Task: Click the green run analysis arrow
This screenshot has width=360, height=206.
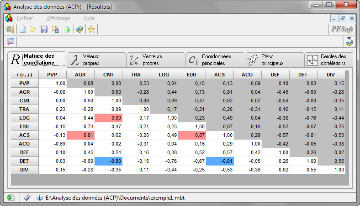Action: [67, 30]
